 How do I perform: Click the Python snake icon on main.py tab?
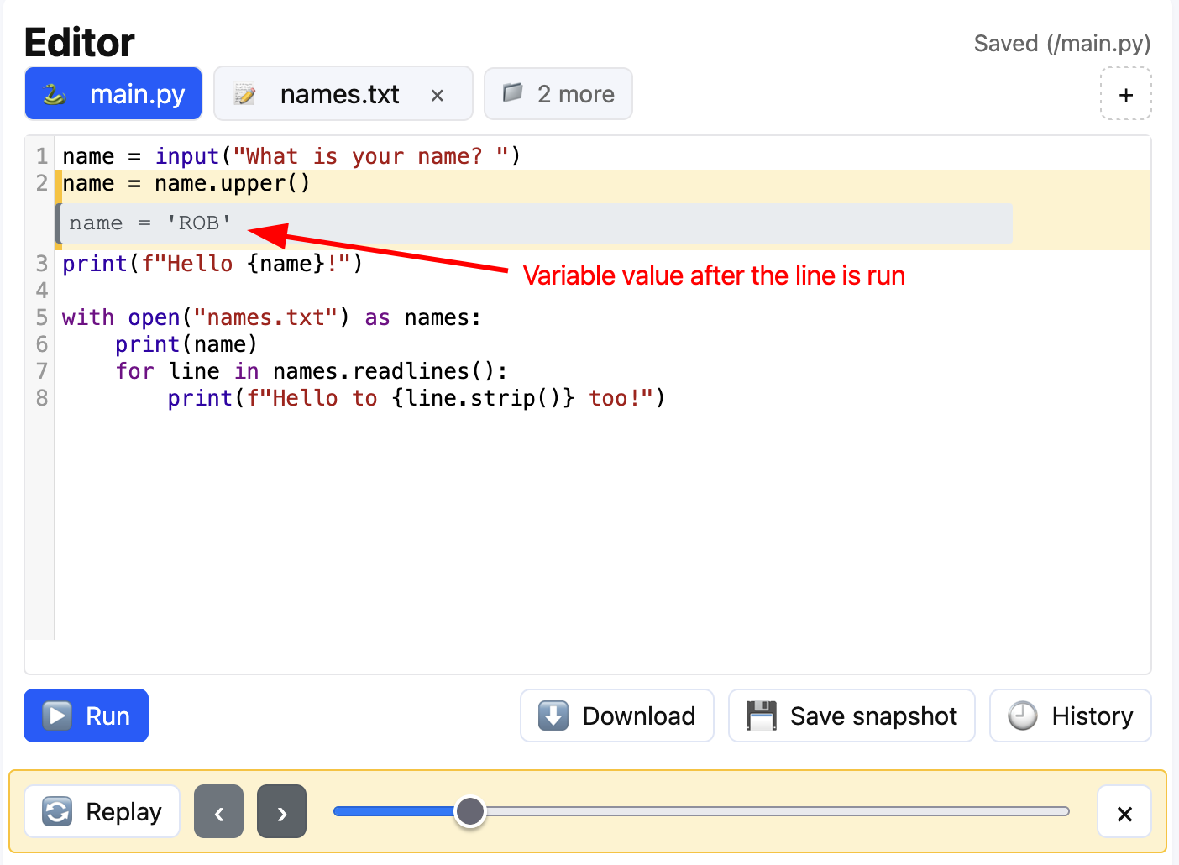tap(55, 94)
